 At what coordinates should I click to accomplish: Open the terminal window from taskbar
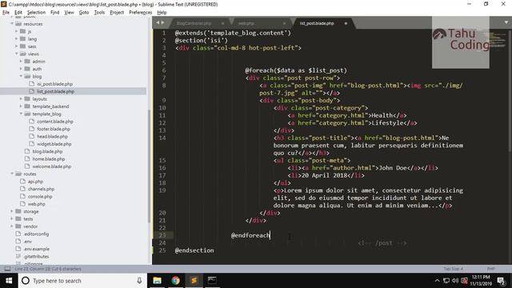(212, 281)
